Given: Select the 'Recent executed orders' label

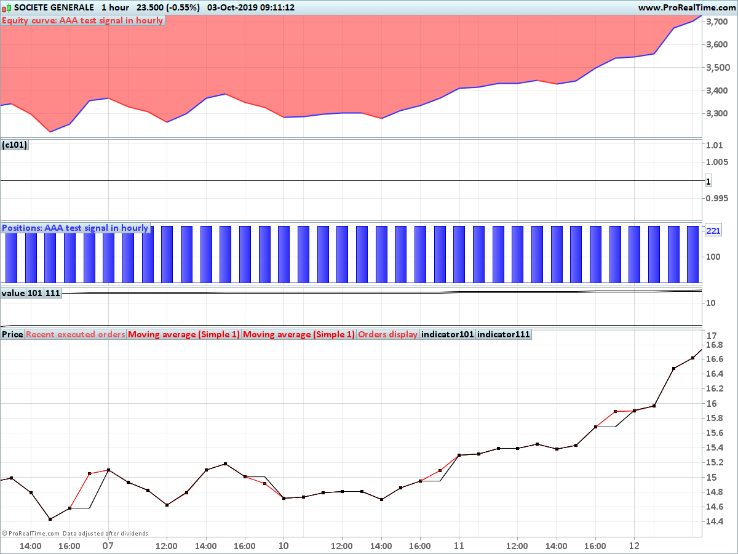Looking at the screenshot, I should click(76, 334).
